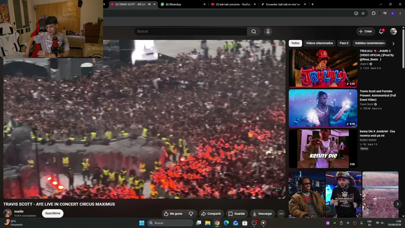405x228 pixels.
Task: Select the Videos relacionados filter chip
Action: coord(320,43)
